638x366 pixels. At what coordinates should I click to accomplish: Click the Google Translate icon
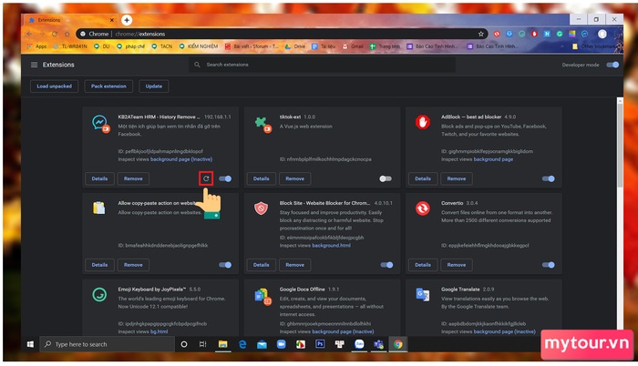tap(423, 294)
